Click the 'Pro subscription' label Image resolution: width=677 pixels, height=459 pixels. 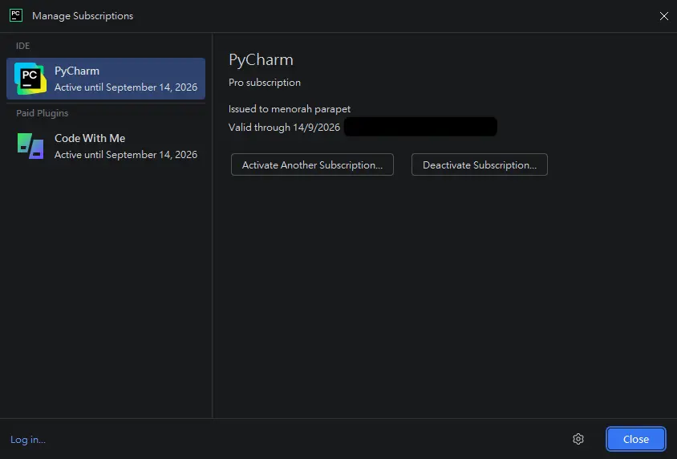pyautogui.click(x=265, y=83)
